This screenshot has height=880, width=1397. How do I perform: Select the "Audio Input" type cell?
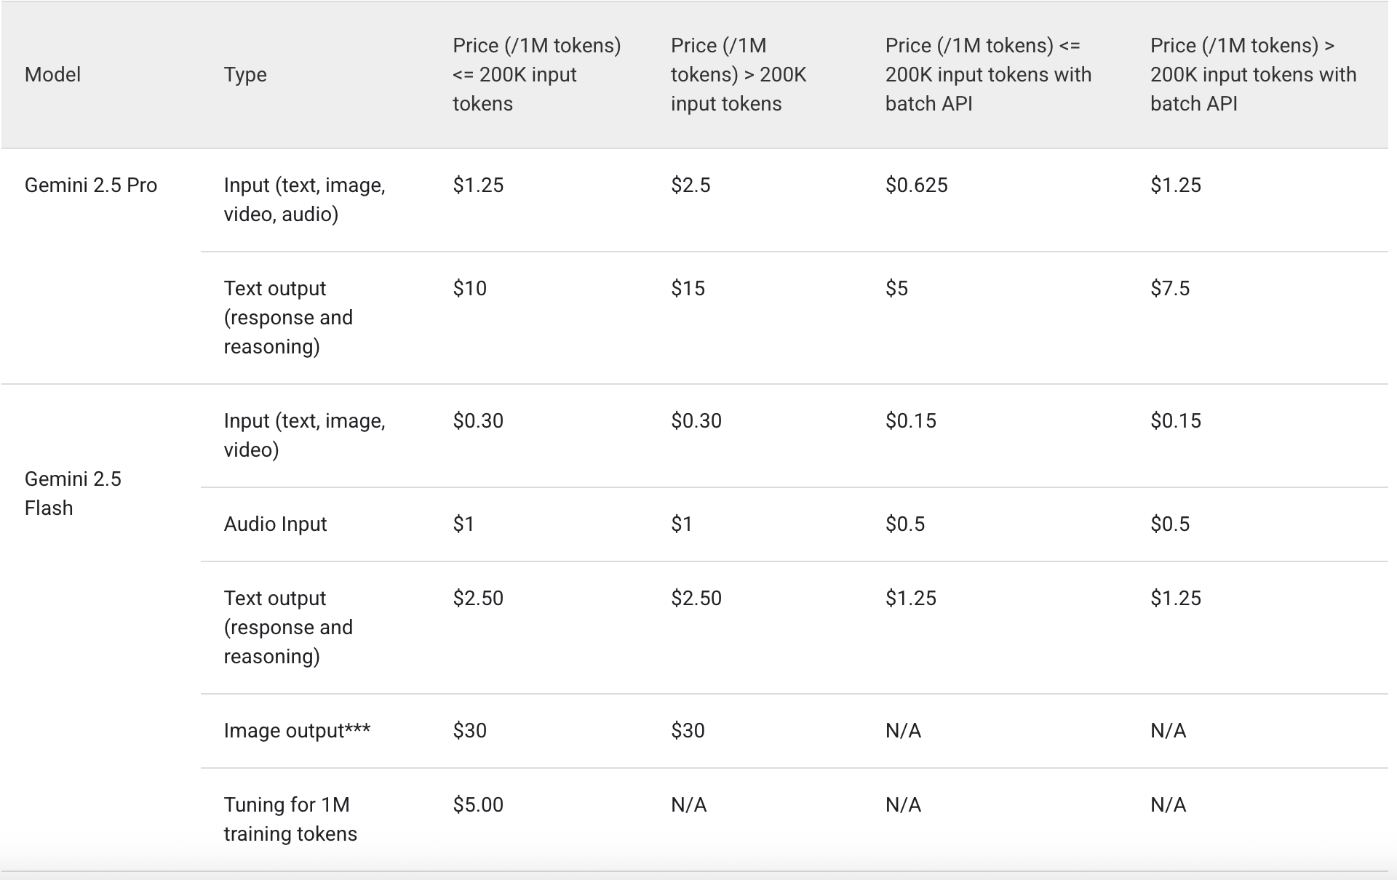pyautogui.click(x=275, y=524)
